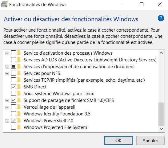This screenshot has height=148, width=168.
Task: Click the blue help question mark icon
Action: 161,18
